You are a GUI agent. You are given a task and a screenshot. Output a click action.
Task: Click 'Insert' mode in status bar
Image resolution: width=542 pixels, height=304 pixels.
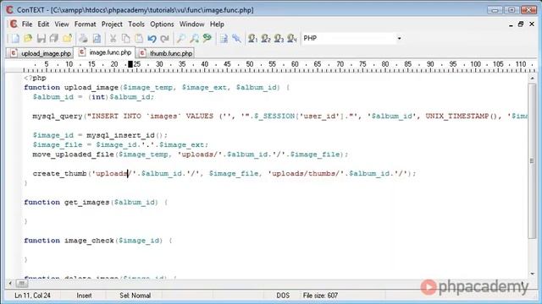(x=84, y=296)
